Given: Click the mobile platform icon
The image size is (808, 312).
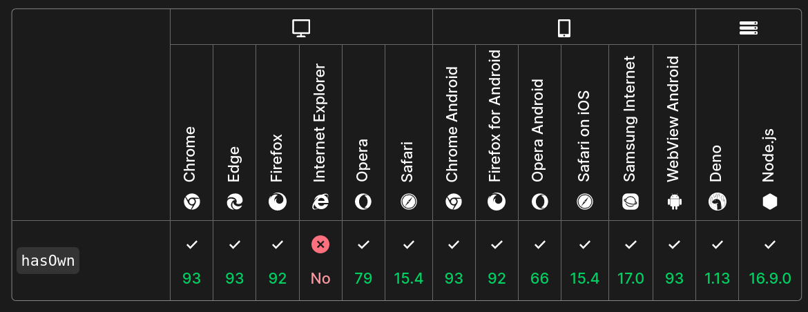Looking at the screenshot, I should (564, 28).
